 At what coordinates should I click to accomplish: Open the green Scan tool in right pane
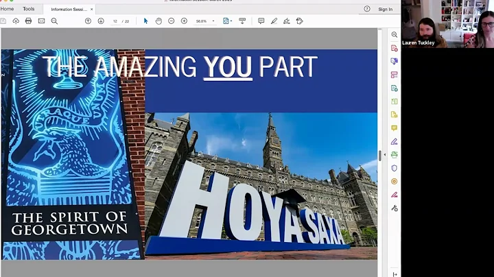(x=394, y=154)
